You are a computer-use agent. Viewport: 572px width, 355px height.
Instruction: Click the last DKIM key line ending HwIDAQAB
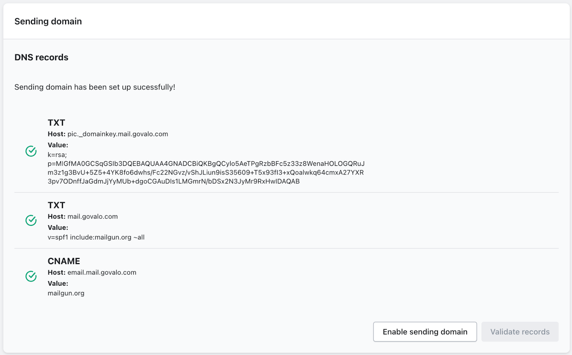tap(174, 181)
